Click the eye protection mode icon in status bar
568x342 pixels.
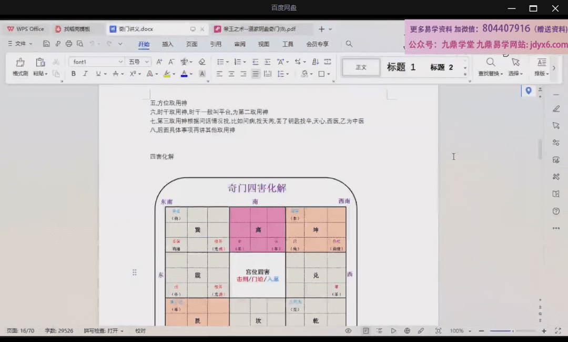[348, 331]
